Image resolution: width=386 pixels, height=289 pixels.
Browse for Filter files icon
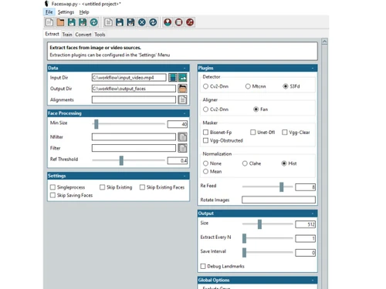coord(182,148)
